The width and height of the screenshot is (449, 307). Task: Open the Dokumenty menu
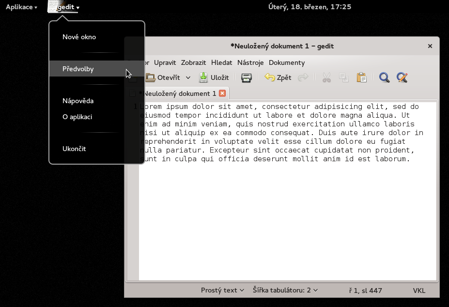[x=287, y=63]
